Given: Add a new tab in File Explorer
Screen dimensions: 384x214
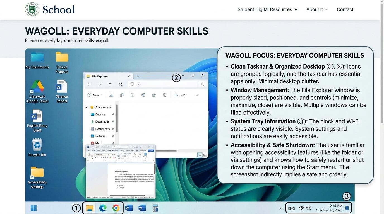Looking at the screenshot, I should (x=138, y=76).
